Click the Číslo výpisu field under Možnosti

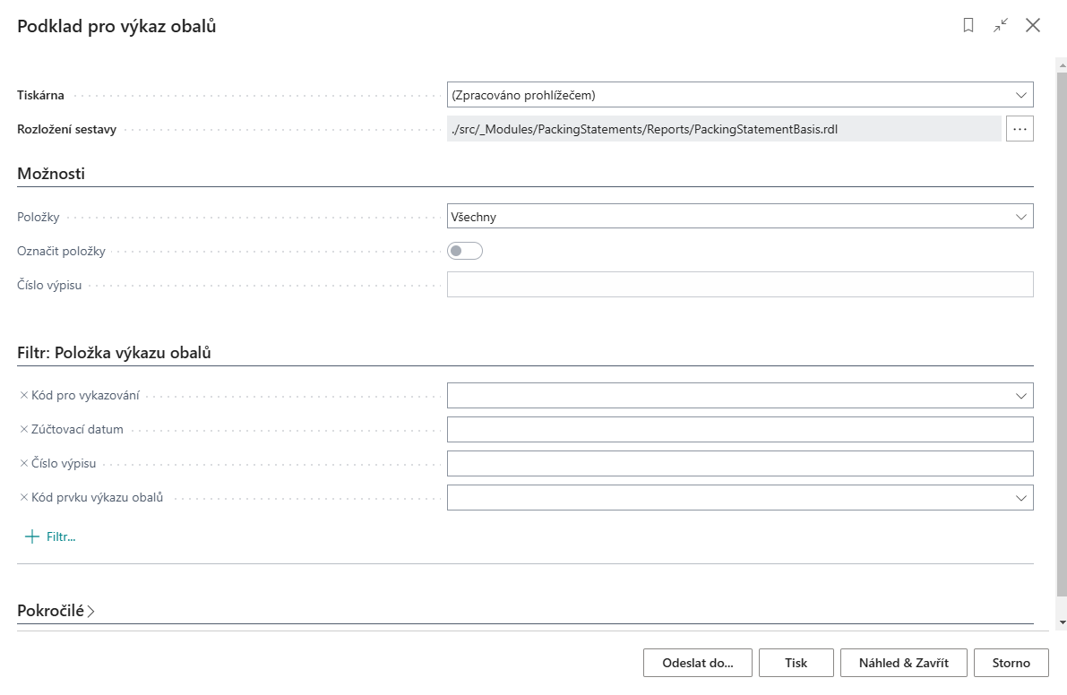[x=739, y=285]
